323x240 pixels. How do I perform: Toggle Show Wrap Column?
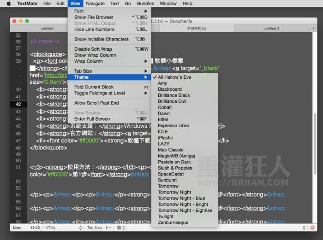pyautogui.click(x=109, y=55)
